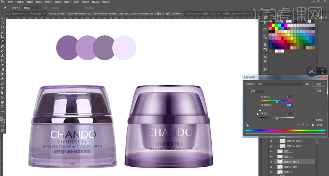Select the Crop tool

pos(2,37)
